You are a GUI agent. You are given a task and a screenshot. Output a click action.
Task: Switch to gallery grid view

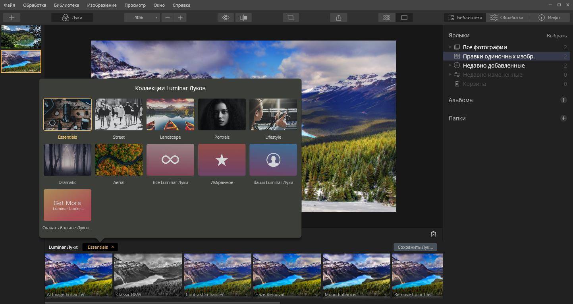(x=387, y=17)
